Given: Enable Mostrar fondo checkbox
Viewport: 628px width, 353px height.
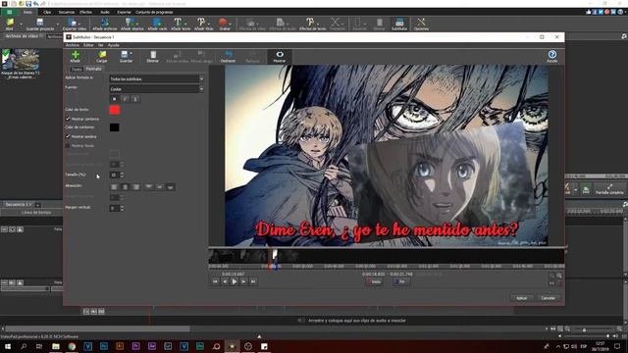Looking at the screenshot, I should click(x=68, y=146).
